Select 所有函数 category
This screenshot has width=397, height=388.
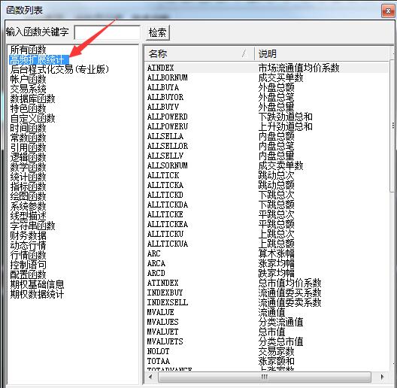point(28,50)
